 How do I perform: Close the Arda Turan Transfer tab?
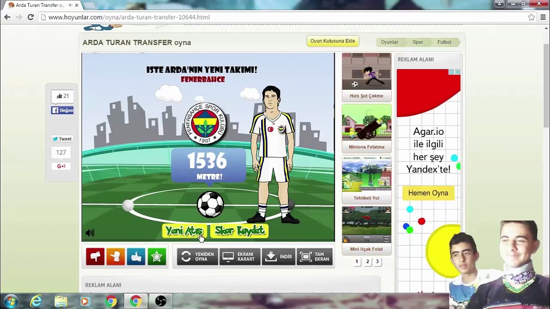[x=76, y=5]
